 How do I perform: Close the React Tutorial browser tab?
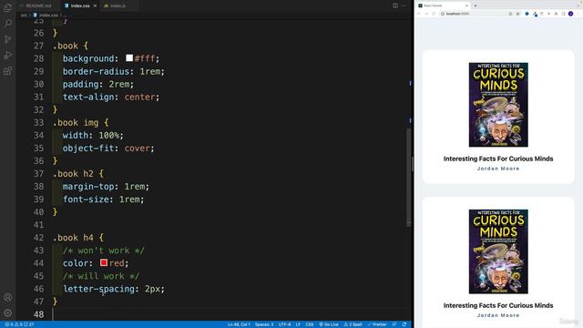pos(467,5)
